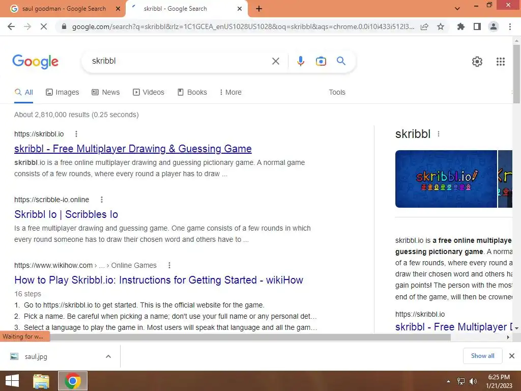
Task: Open more options beside skribbl panel title
Action: (x=439, y=134)
